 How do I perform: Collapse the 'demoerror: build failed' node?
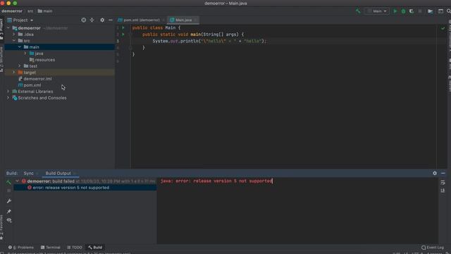pyautogui.click(x=17, y=181)
